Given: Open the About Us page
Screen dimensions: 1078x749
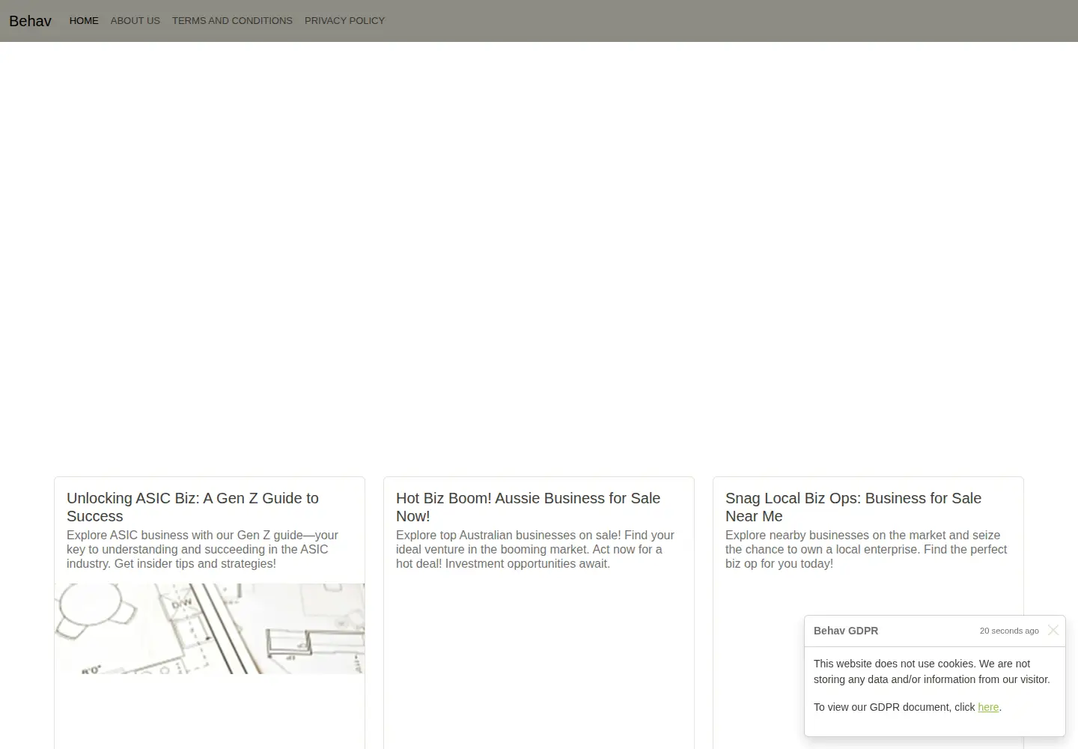Looking at the screenshot, I should coord(135,21).
